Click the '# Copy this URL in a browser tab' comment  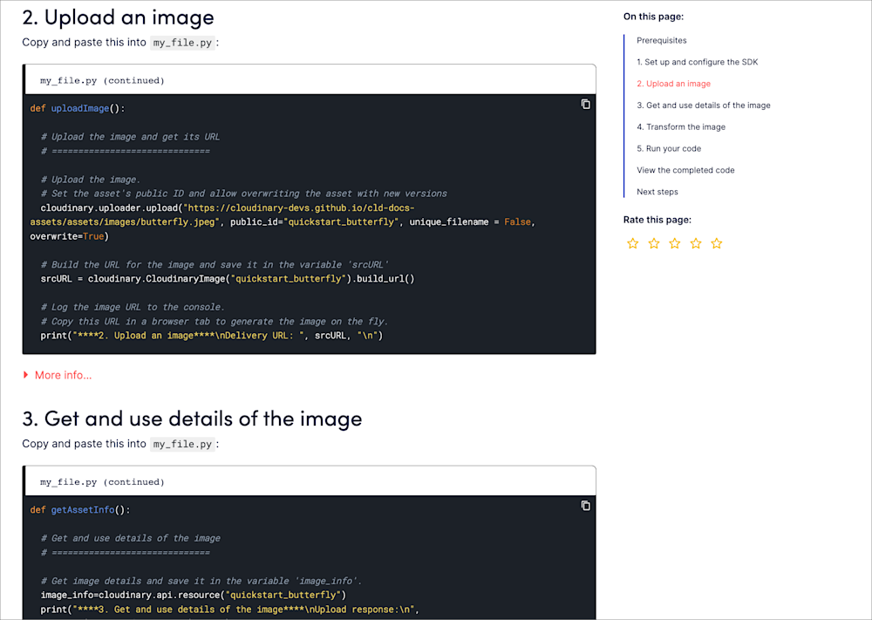point(215,322)
